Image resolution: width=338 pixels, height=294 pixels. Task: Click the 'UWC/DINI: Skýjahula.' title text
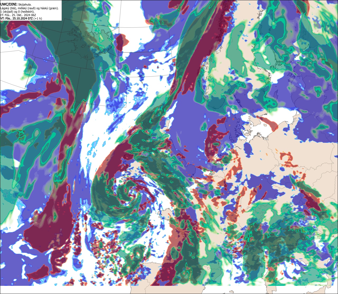(16, 4)
